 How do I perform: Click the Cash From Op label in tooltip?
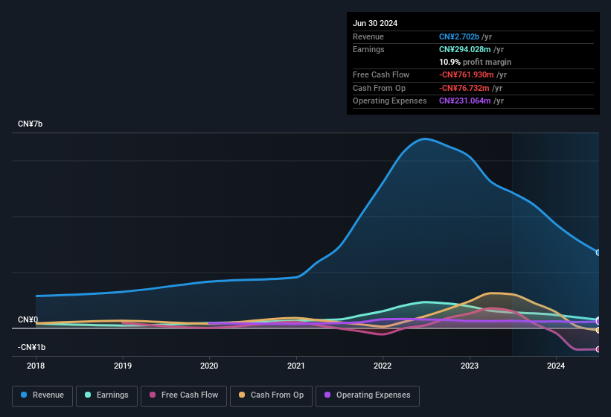[379, 88]
